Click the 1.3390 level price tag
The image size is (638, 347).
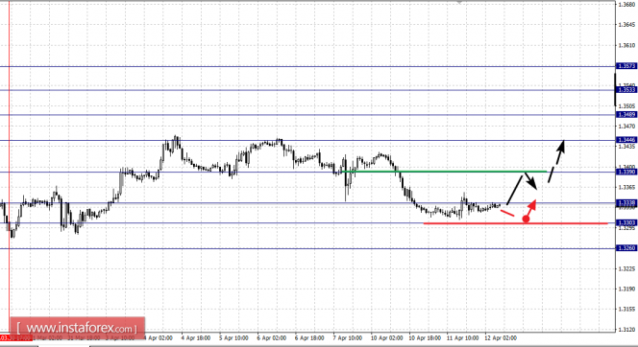pos(626,173)
